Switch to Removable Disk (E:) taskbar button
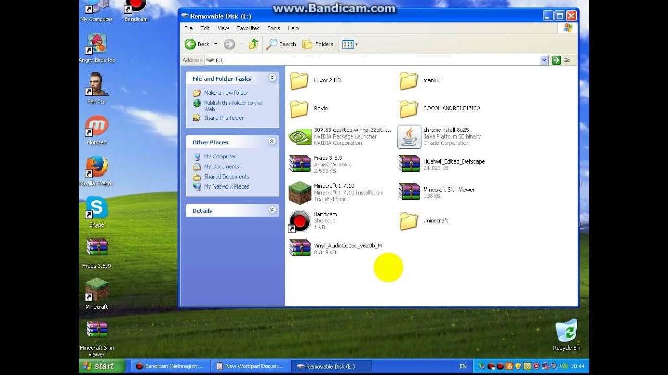 click(x=331, y=366)
